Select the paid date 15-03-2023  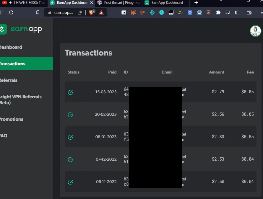point(106,92)
